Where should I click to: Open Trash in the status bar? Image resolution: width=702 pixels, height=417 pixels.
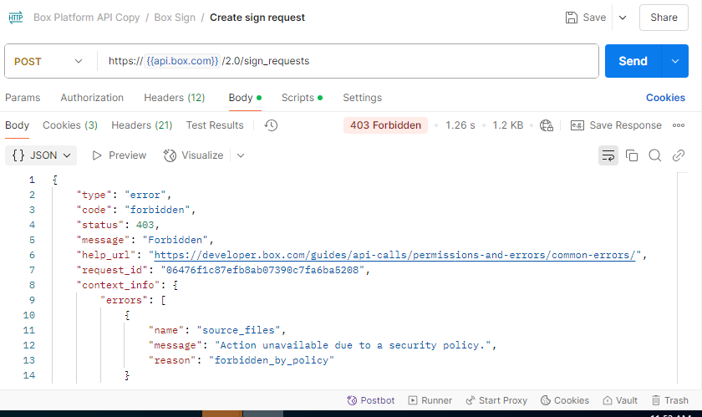(669, 400)
